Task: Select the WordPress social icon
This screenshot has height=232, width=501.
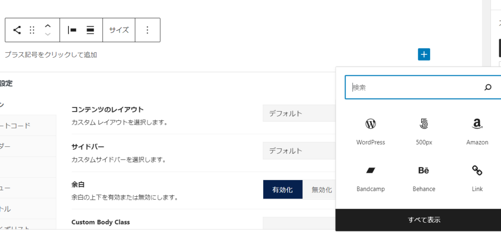Action: 371,131
